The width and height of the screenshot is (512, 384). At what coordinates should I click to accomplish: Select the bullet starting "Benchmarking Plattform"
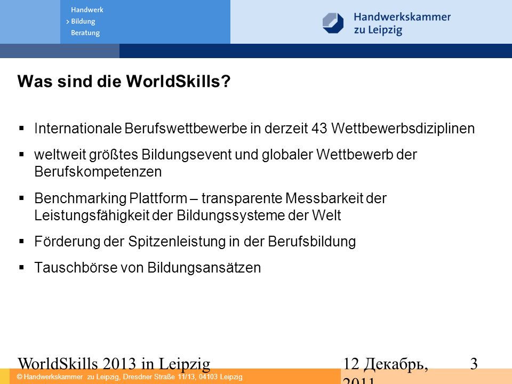pyautogui.click(x=210, y=207)
